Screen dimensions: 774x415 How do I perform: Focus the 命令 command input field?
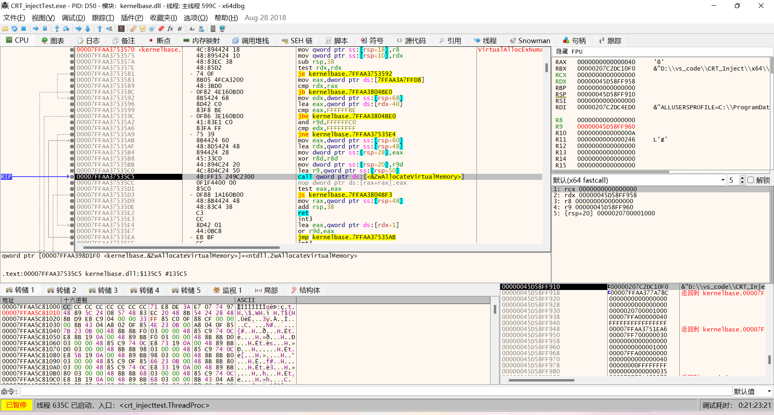(376, 392)
